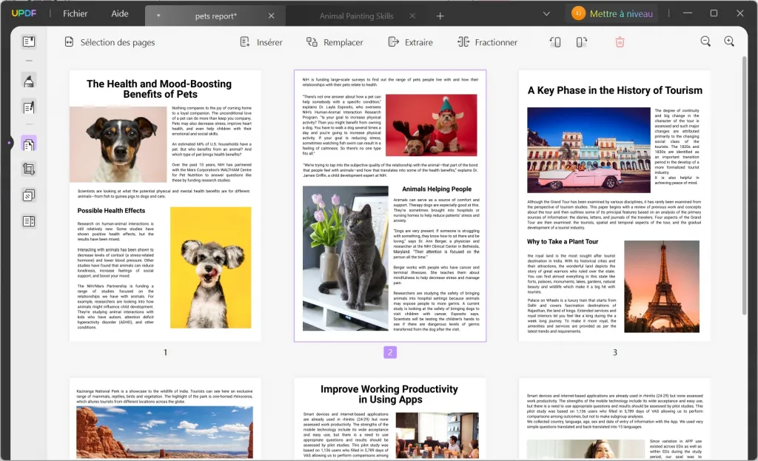758x461 pixels.
Task: Switch to the Animal Painting Skills tab
Action: (x=357, y=16)
